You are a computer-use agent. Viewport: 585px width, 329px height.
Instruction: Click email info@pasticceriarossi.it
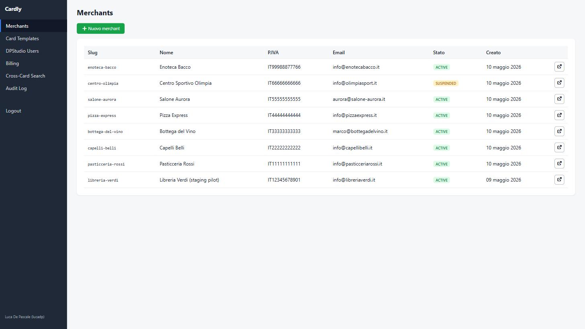coord(358,164)
